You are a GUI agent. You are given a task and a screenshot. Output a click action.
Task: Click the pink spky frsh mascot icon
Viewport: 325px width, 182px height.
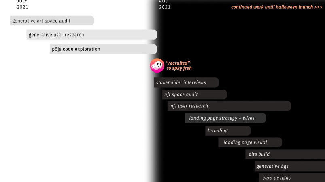157,65
